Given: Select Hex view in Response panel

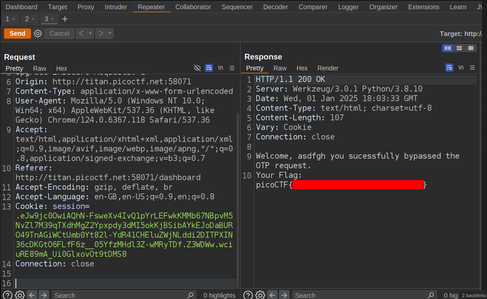Looking at the screenshot, I should 302,68.
